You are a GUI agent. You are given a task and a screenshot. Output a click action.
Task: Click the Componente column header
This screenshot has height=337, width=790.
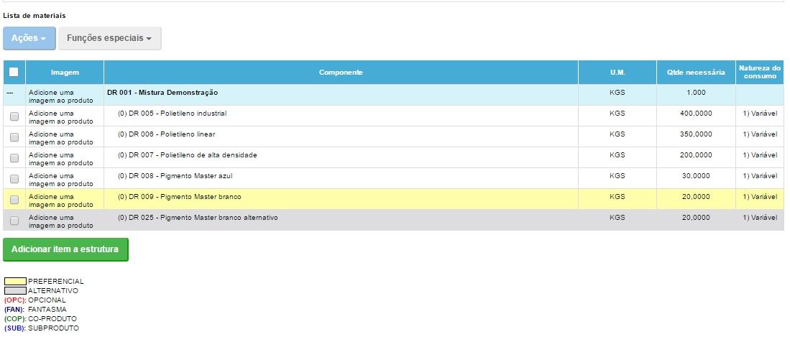[x=341, y=73]
